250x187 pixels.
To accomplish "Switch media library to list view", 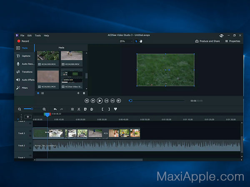I will pyautogui.click(x=42, y=93).
